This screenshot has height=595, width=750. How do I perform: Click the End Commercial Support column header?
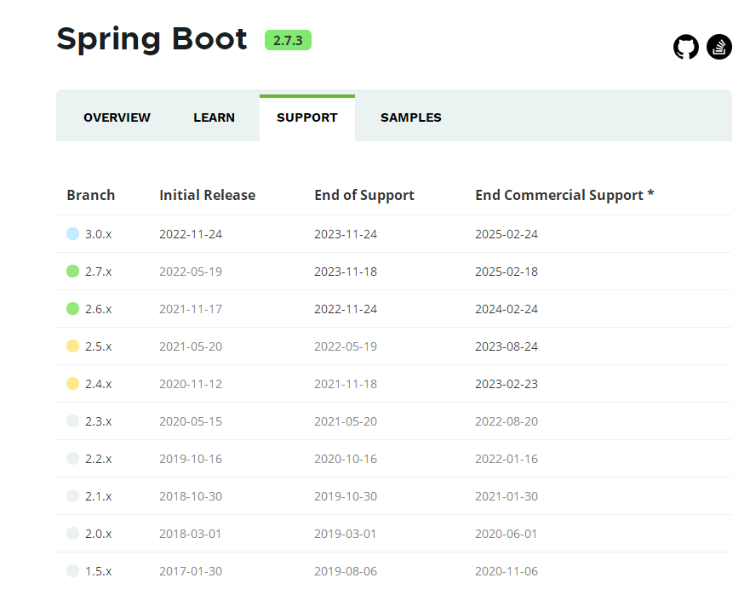tap(564, 195)
